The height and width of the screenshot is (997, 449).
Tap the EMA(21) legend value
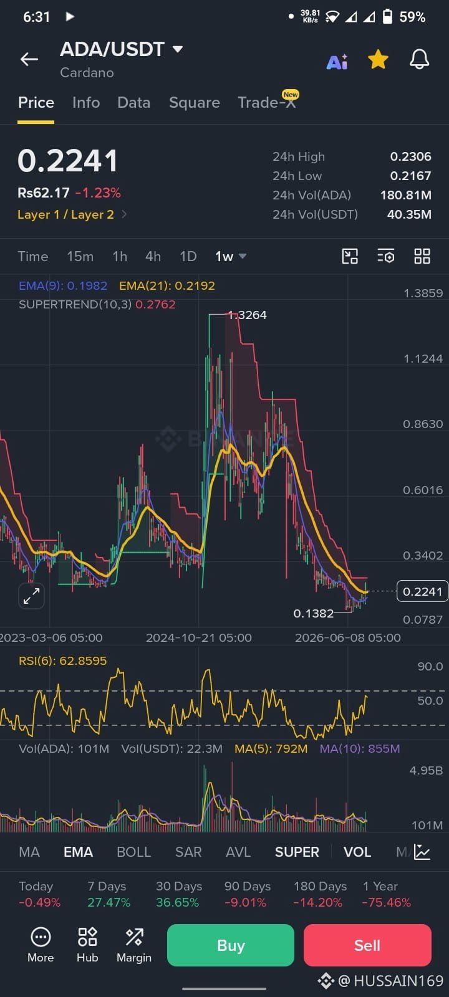[167, 286]
